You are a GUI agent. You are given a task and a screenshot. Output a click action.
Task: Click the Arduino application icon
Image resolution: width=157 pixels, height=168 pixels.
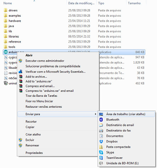pos(6,52)
